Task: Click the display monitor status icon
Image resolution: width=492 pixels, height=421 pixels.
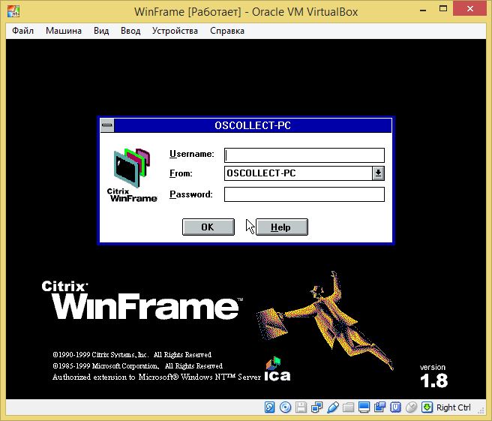Action: pyautogui.click(x=364, y=407)
